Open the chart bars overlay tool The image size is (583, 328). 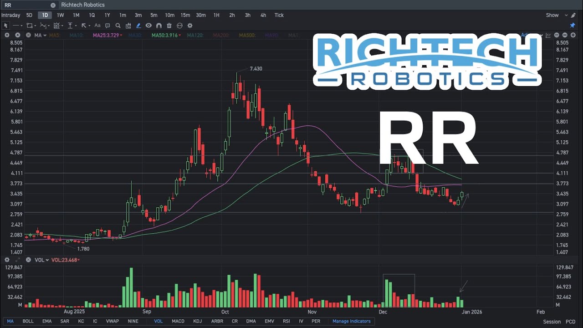pyautogui.click(x=128, y=26)
